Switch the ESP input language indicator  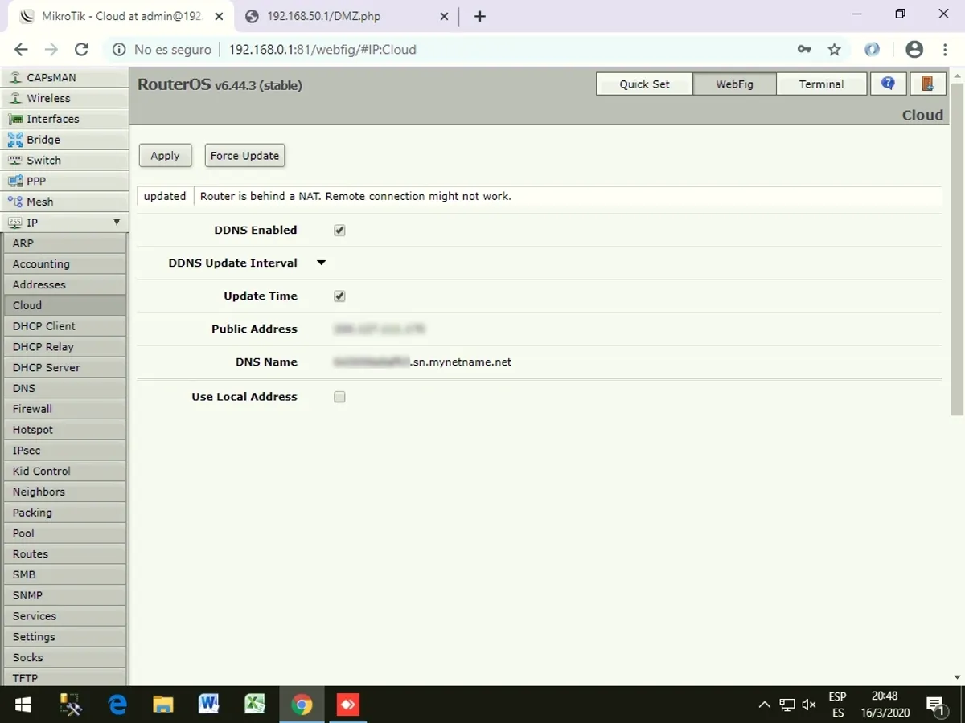(x=837, y=705)
